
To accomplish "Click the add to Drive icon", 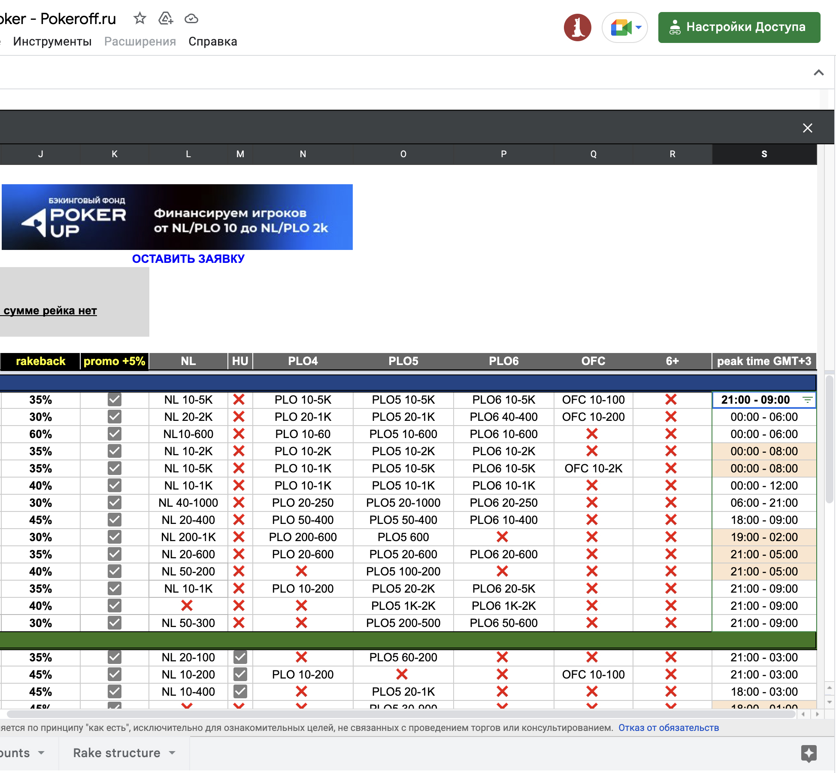I will [166, 18].
